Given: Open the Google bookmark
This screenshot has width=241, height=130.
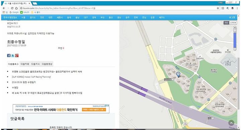Looking at the screenshot, I should [14, 12].
